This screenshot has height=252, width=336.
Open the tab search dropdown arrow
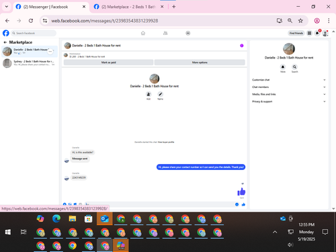coord(7,7)
